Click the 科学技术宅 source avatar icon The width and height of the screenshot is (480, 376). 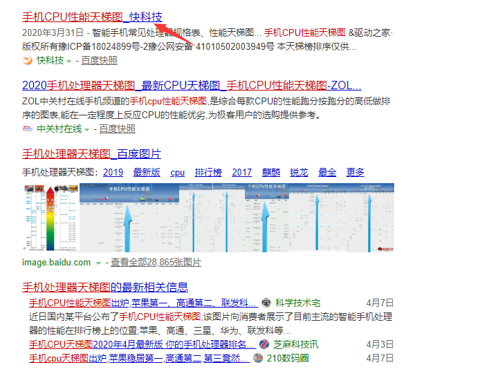(x=267, y=303)
